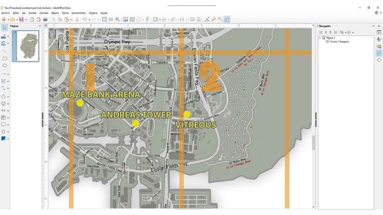Pick the Insert Line tool

pos(4,51)
